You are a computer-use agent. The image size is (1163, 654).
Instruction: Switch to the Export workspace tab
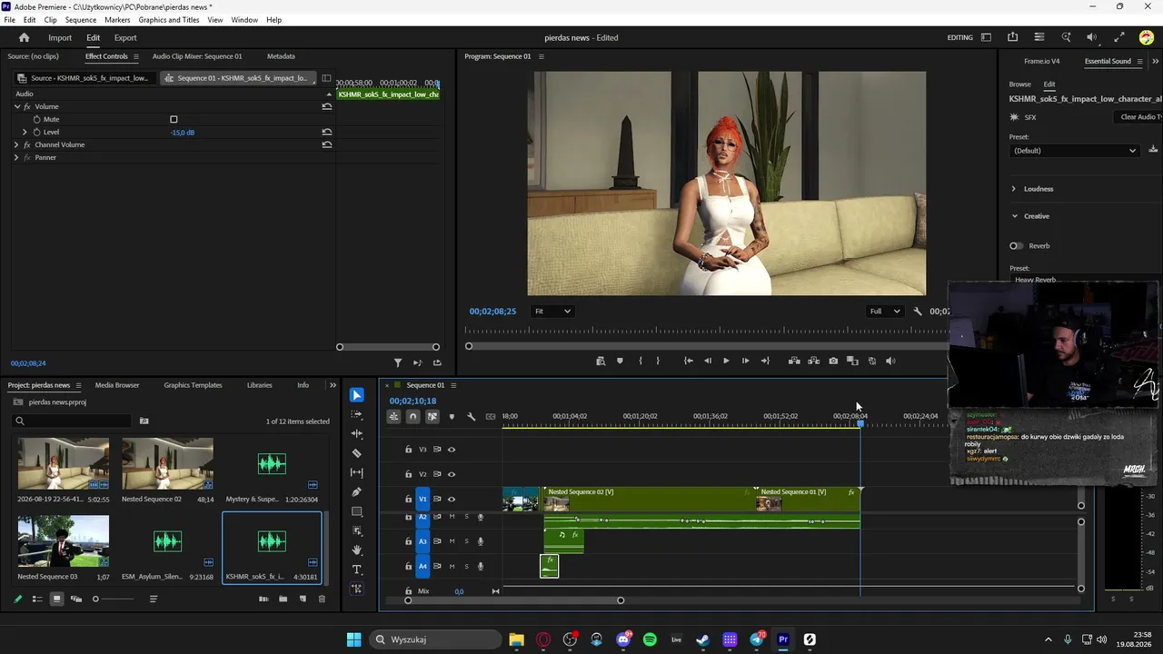tap(125, 38)
